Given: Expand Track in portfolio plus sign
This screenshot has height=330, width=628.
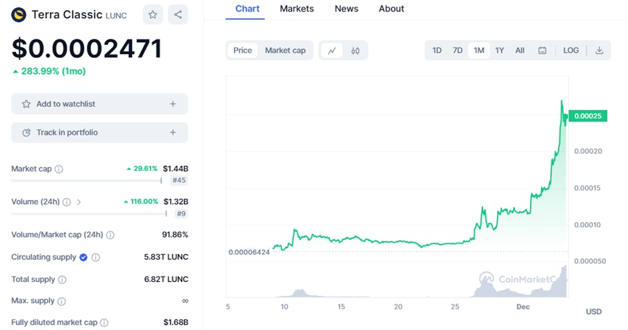Looking at the screenshot, I should tap(173, 133).
